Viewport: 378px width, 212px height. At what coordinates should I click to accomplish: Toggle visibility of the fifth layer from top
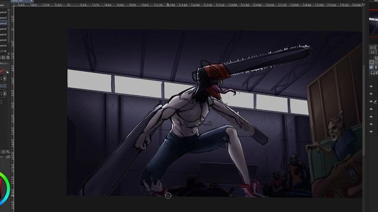[x=372, y=117]
